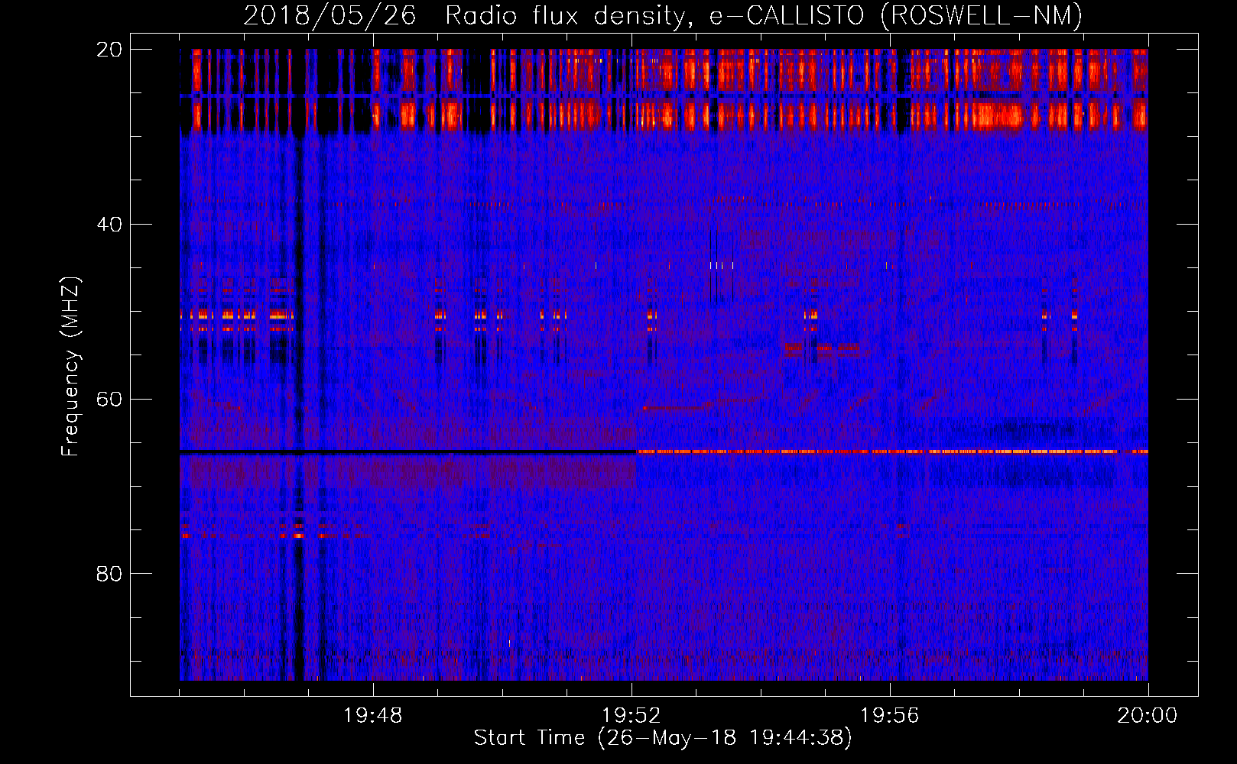Image resolution: width=1237 pixels, height=764 pixels.
Task: Click the '60' frequency tick label
Action: click(x=109, y=400)
